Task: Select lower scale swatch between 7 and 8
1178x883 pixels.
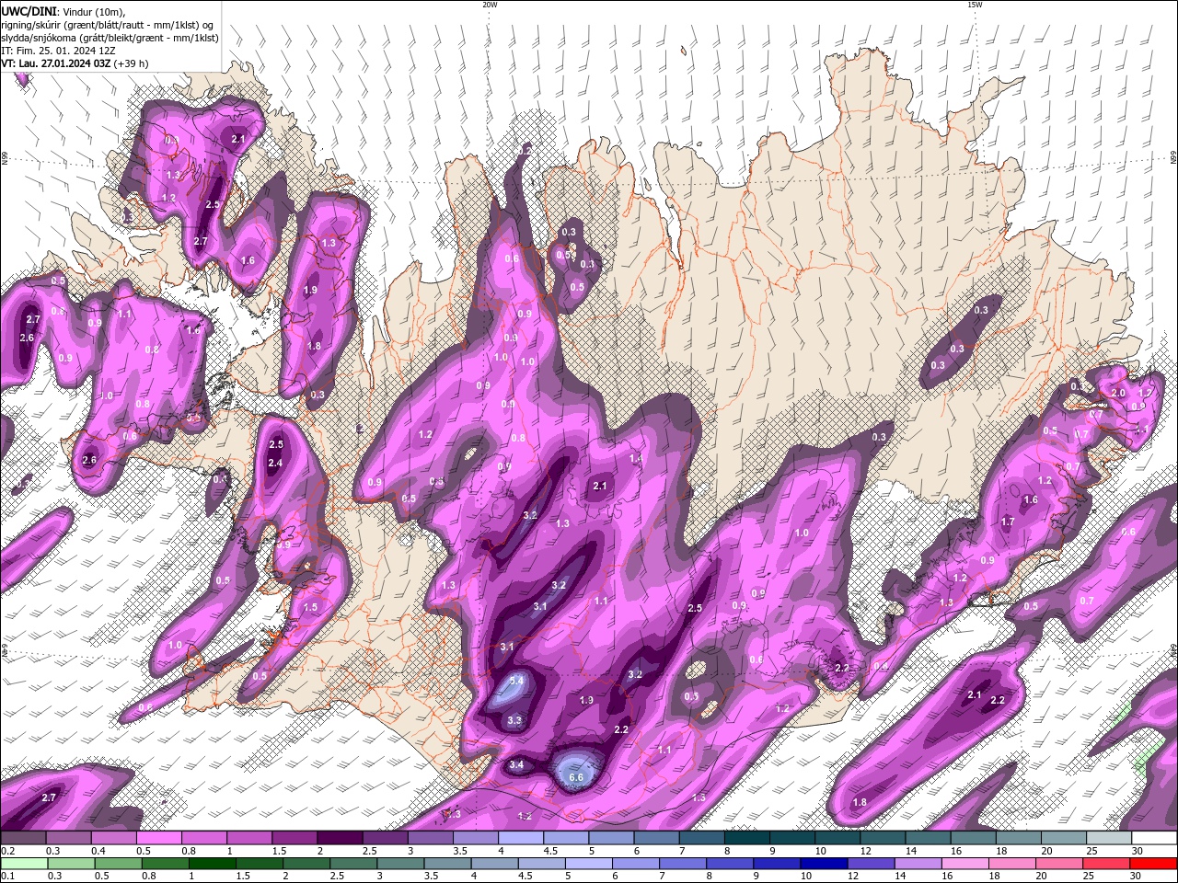Action: (682, 864)
